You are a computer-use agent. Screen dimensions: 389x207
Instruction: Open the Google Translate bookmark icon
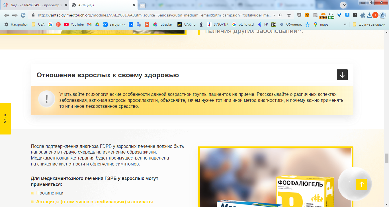pyautogui.click(x=139, y=24)
